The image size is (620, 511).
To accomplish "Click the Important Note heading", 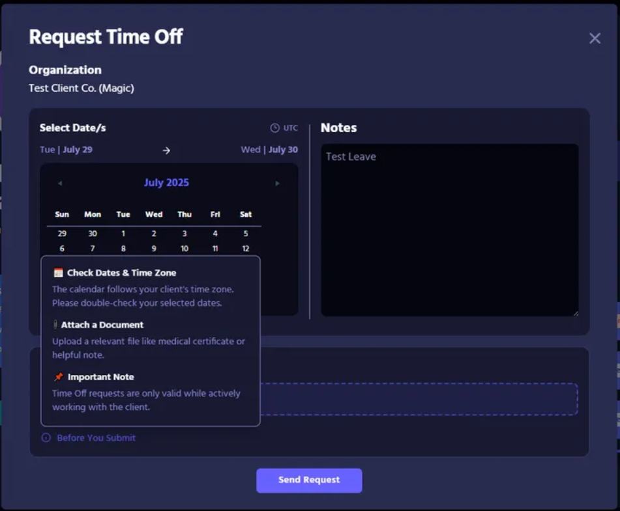I will [101, 377].
